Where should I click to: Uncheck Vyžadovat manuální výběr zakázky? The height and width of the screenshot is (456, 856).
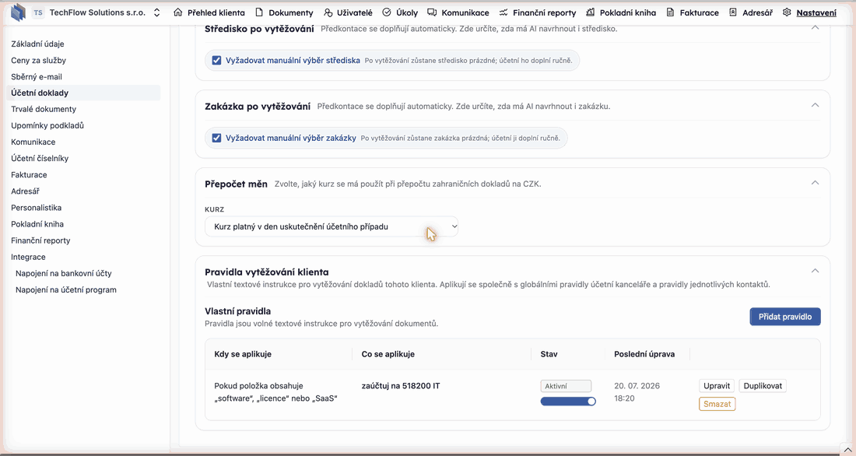pyautogui.click(x=217, y=139)
